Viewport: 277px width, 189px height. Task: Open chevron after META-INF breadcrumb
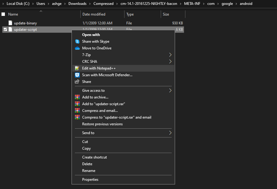click(204, 4)
